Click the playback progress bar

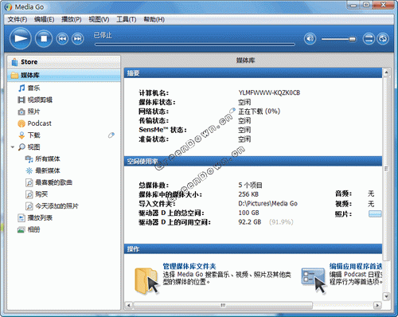(x=195, y=45)
